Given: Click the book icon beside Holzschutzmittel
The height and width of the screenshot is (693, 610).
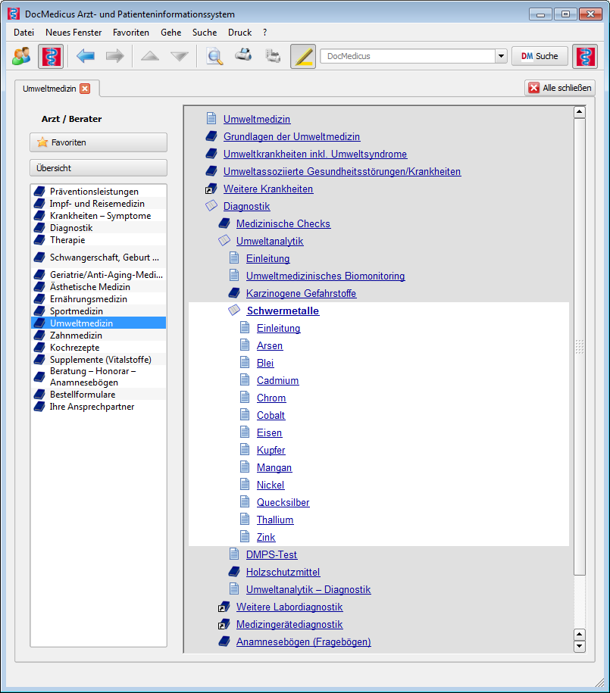Looking at the screenshot, I should [234, 572].
